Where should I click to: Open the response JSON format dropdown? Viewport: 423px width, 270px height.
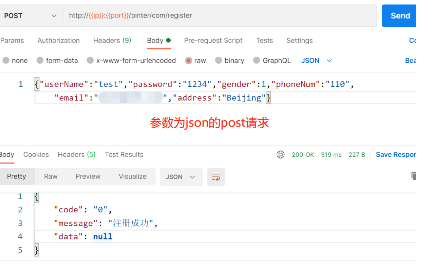[x=181, y=177]
